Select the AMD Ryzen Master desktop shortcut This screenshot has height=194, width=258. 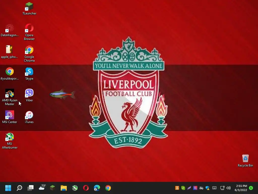click(10, 97)
